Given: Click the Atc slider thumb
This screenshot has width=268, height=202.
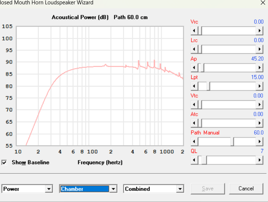Looking at the screenshot, I should 200,123.
